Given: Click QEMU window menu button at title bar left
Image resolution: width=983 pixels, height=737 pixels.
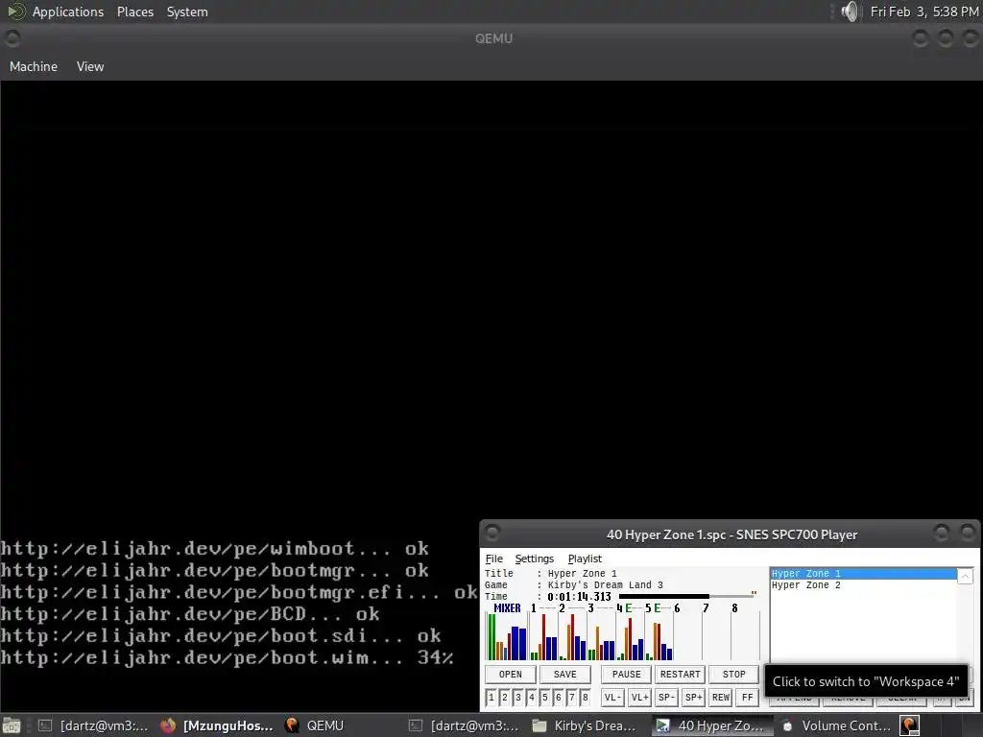Looking at the screenshot, I should (x=12, y=38).
